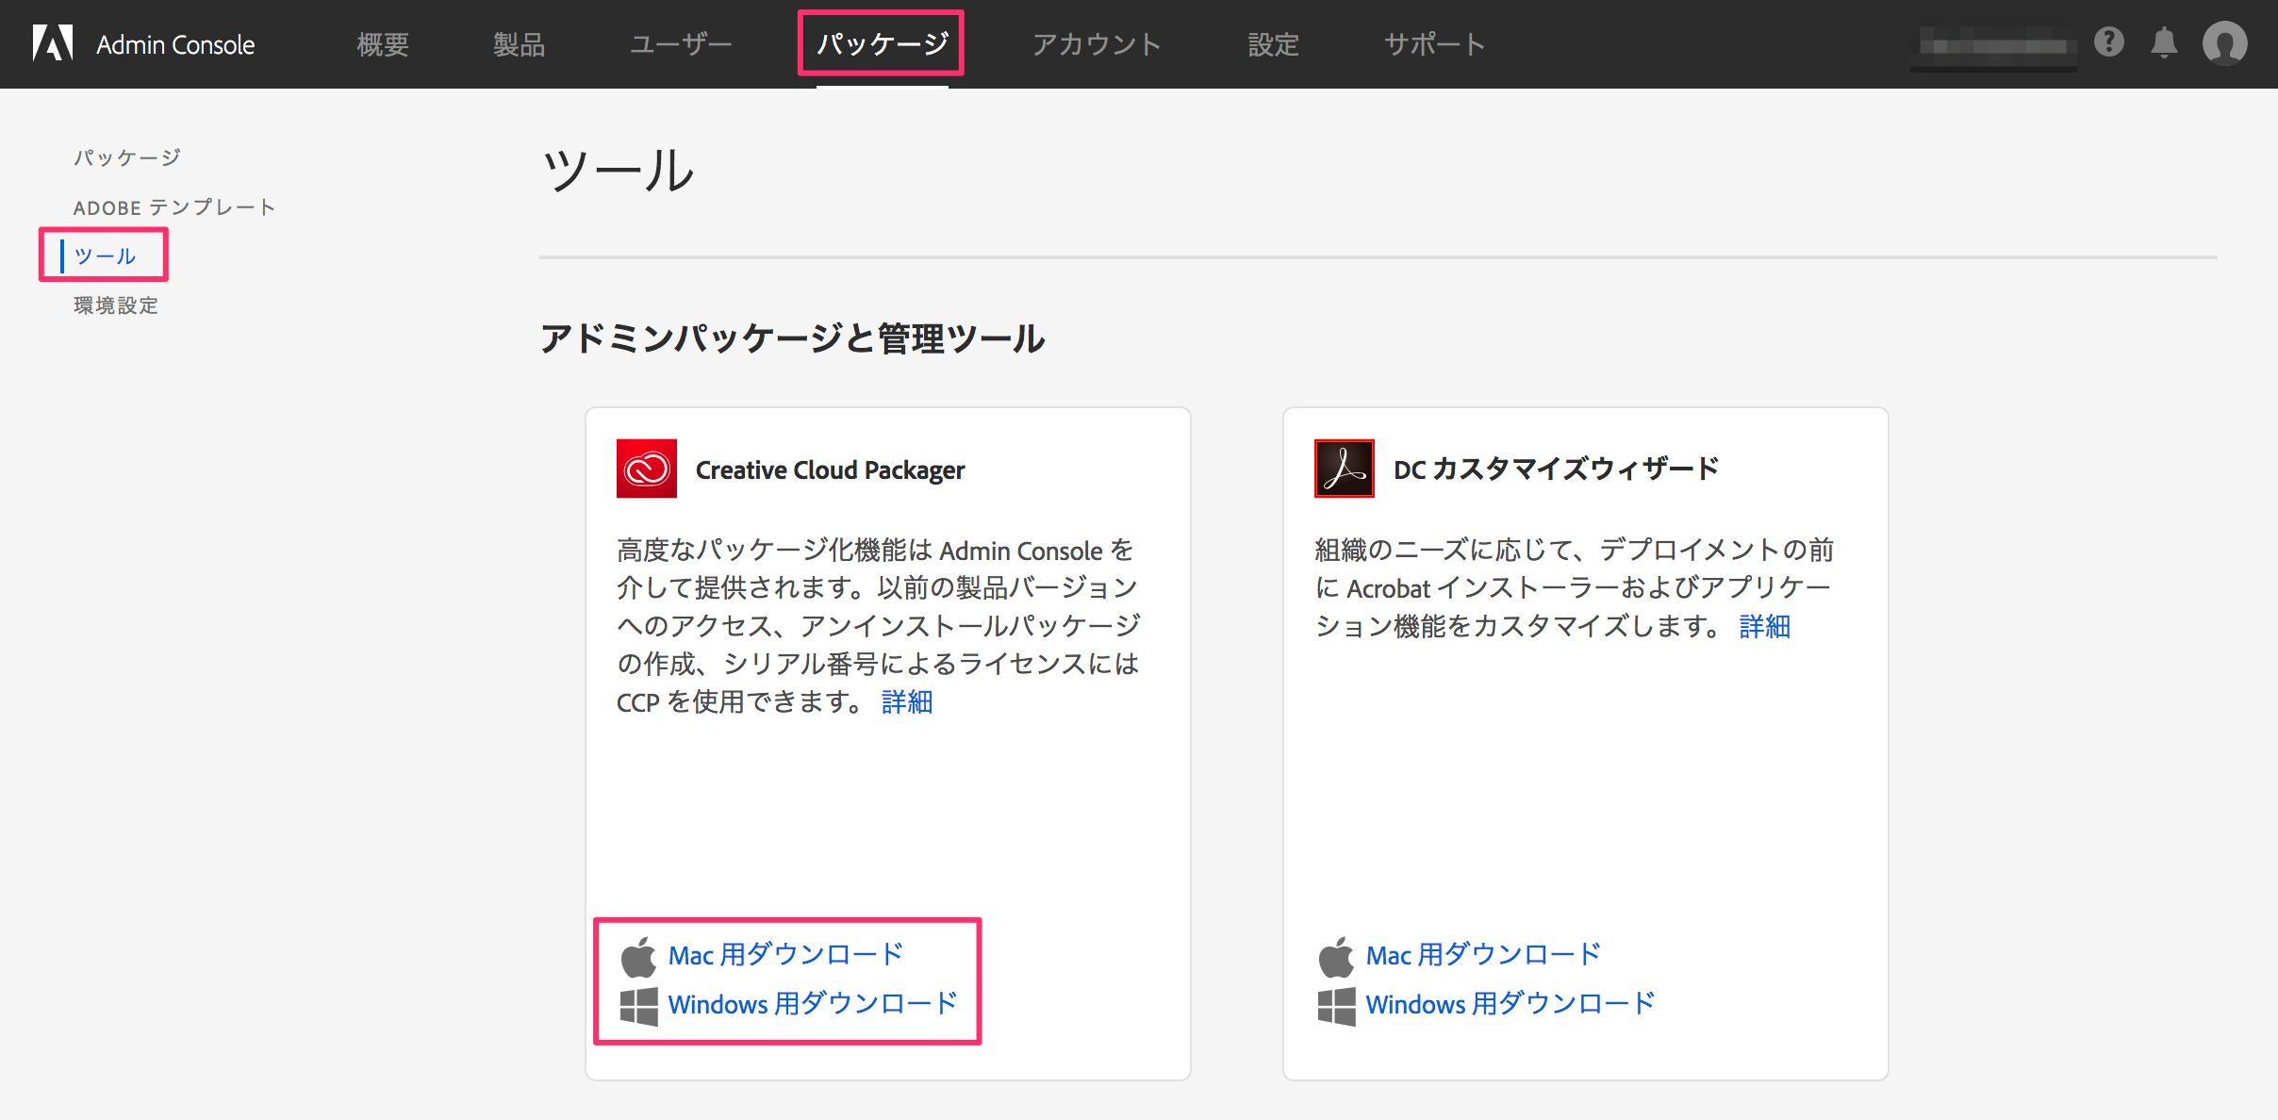Image resolution: width=2278 pixels, height=1120 pixels.
Task: Click the Adobe logo icon
Action: (53, 43)
